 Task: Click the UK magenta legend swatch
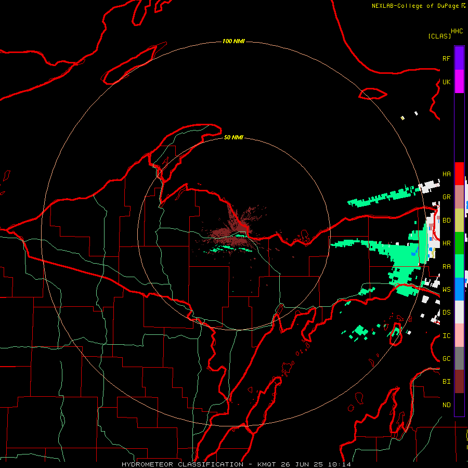pyautogui.click(x=459, y=81)
